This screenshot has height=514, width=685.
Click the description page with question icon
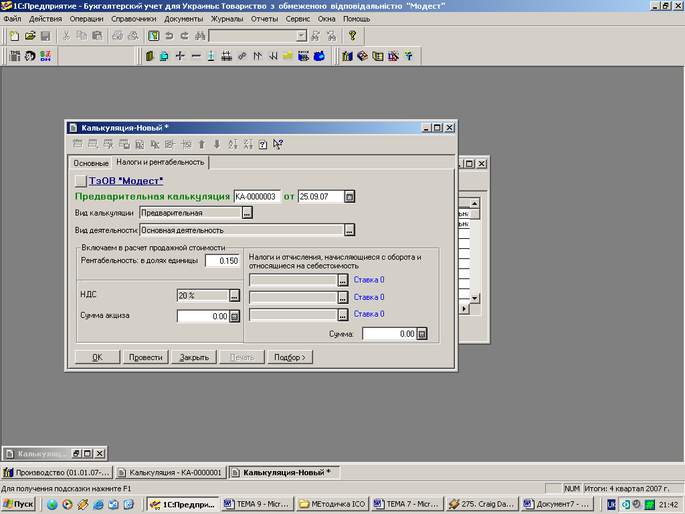pos(262,145)
